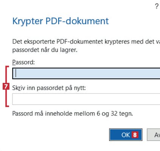
Task: Click the Krypter PDF-dokument dialog title
Action: click(x=61, y=21)
